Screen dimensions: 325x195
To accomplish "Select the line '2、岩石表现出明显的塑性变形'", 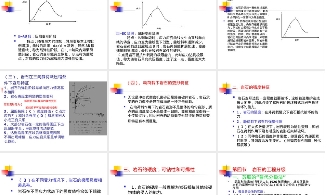I will [29, 96].
